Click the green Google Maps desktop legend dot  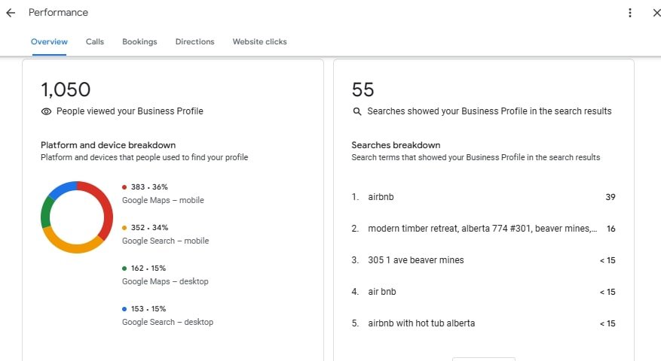click(124, 268)
